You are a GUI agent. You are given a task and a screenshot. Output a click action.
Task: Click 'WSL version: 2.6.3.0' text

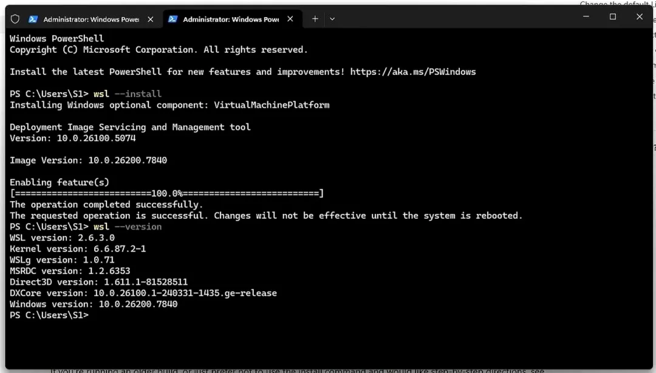pyautogui.click(x=62, y=238)
